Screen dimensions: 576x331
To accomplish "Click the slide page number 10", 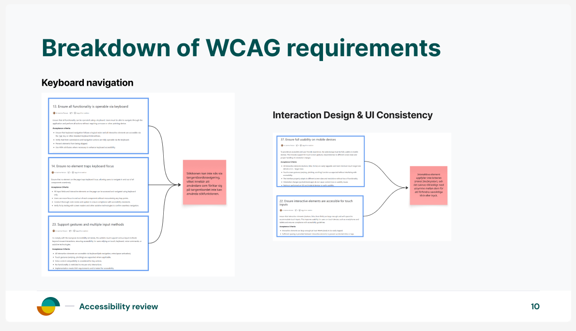I will [535, 307].
